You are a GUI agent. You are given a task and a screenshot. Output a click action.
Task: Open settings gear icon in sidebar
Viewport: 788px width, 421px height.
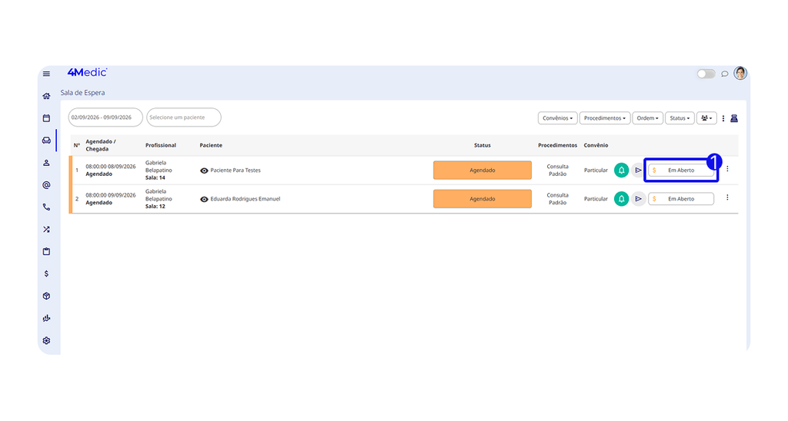pos(46,340)
